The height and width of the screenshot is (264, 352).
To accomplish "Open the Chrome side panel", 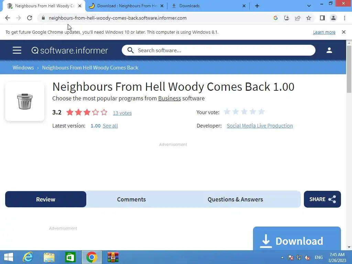I will [322, 18].
